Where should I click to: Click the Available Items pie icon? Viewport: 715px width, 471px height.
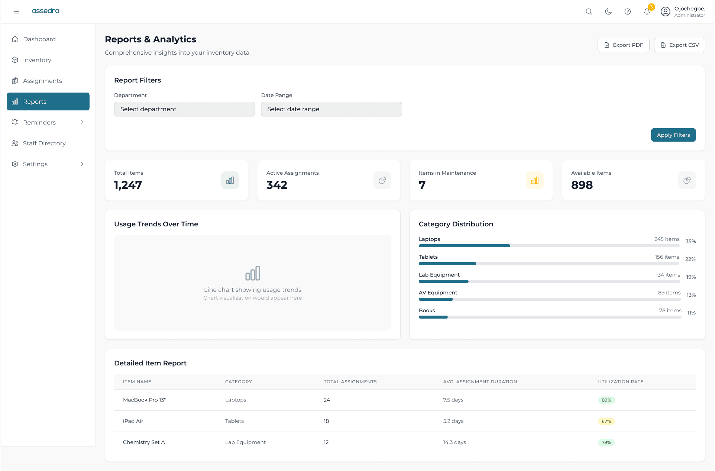coord(687,180)
